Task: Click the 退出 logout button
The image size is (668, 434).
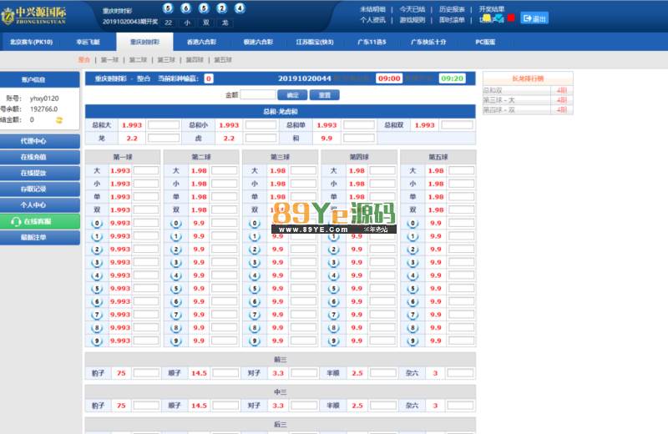Action: [x=534, y=18]
